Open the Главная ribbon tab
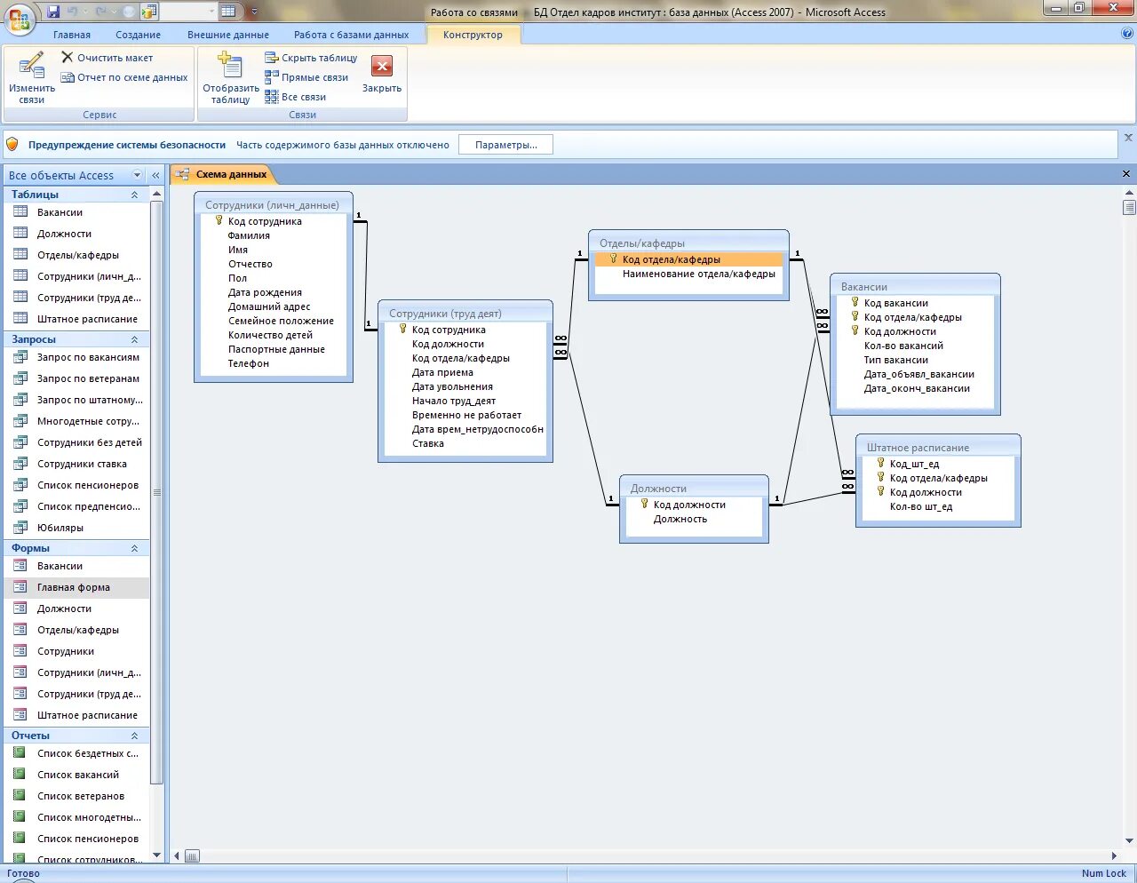The height and width of the screenshot is (883, 1137). pyautogui.click(x=72, y=35)
